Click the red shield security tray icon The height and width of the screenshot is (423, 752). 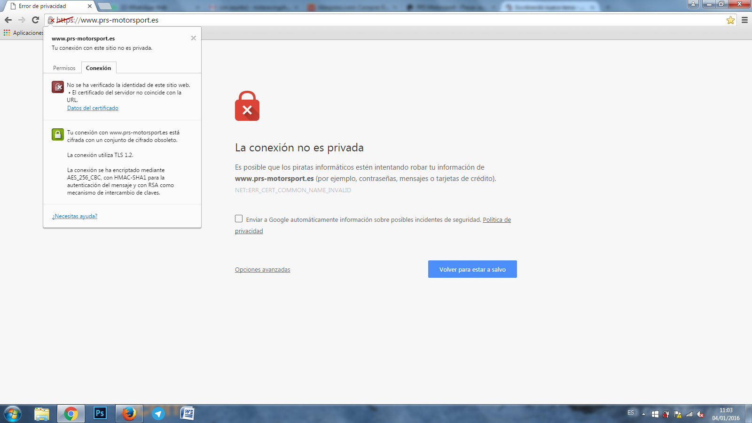[x=666, y=414]
